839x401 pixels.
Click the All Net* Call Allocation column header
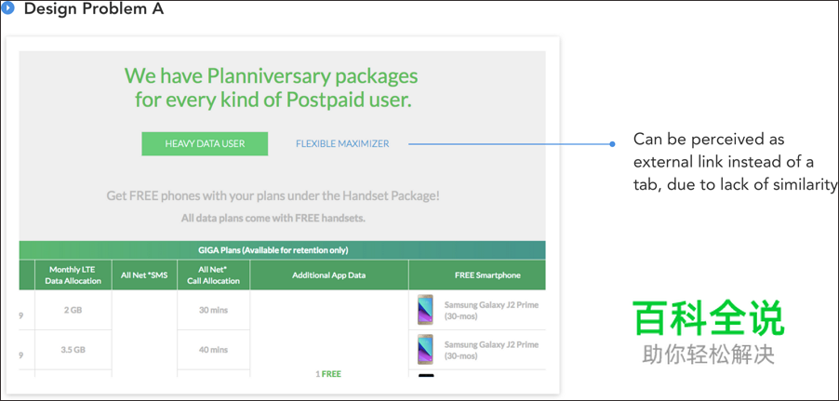[x=213, y=274]
